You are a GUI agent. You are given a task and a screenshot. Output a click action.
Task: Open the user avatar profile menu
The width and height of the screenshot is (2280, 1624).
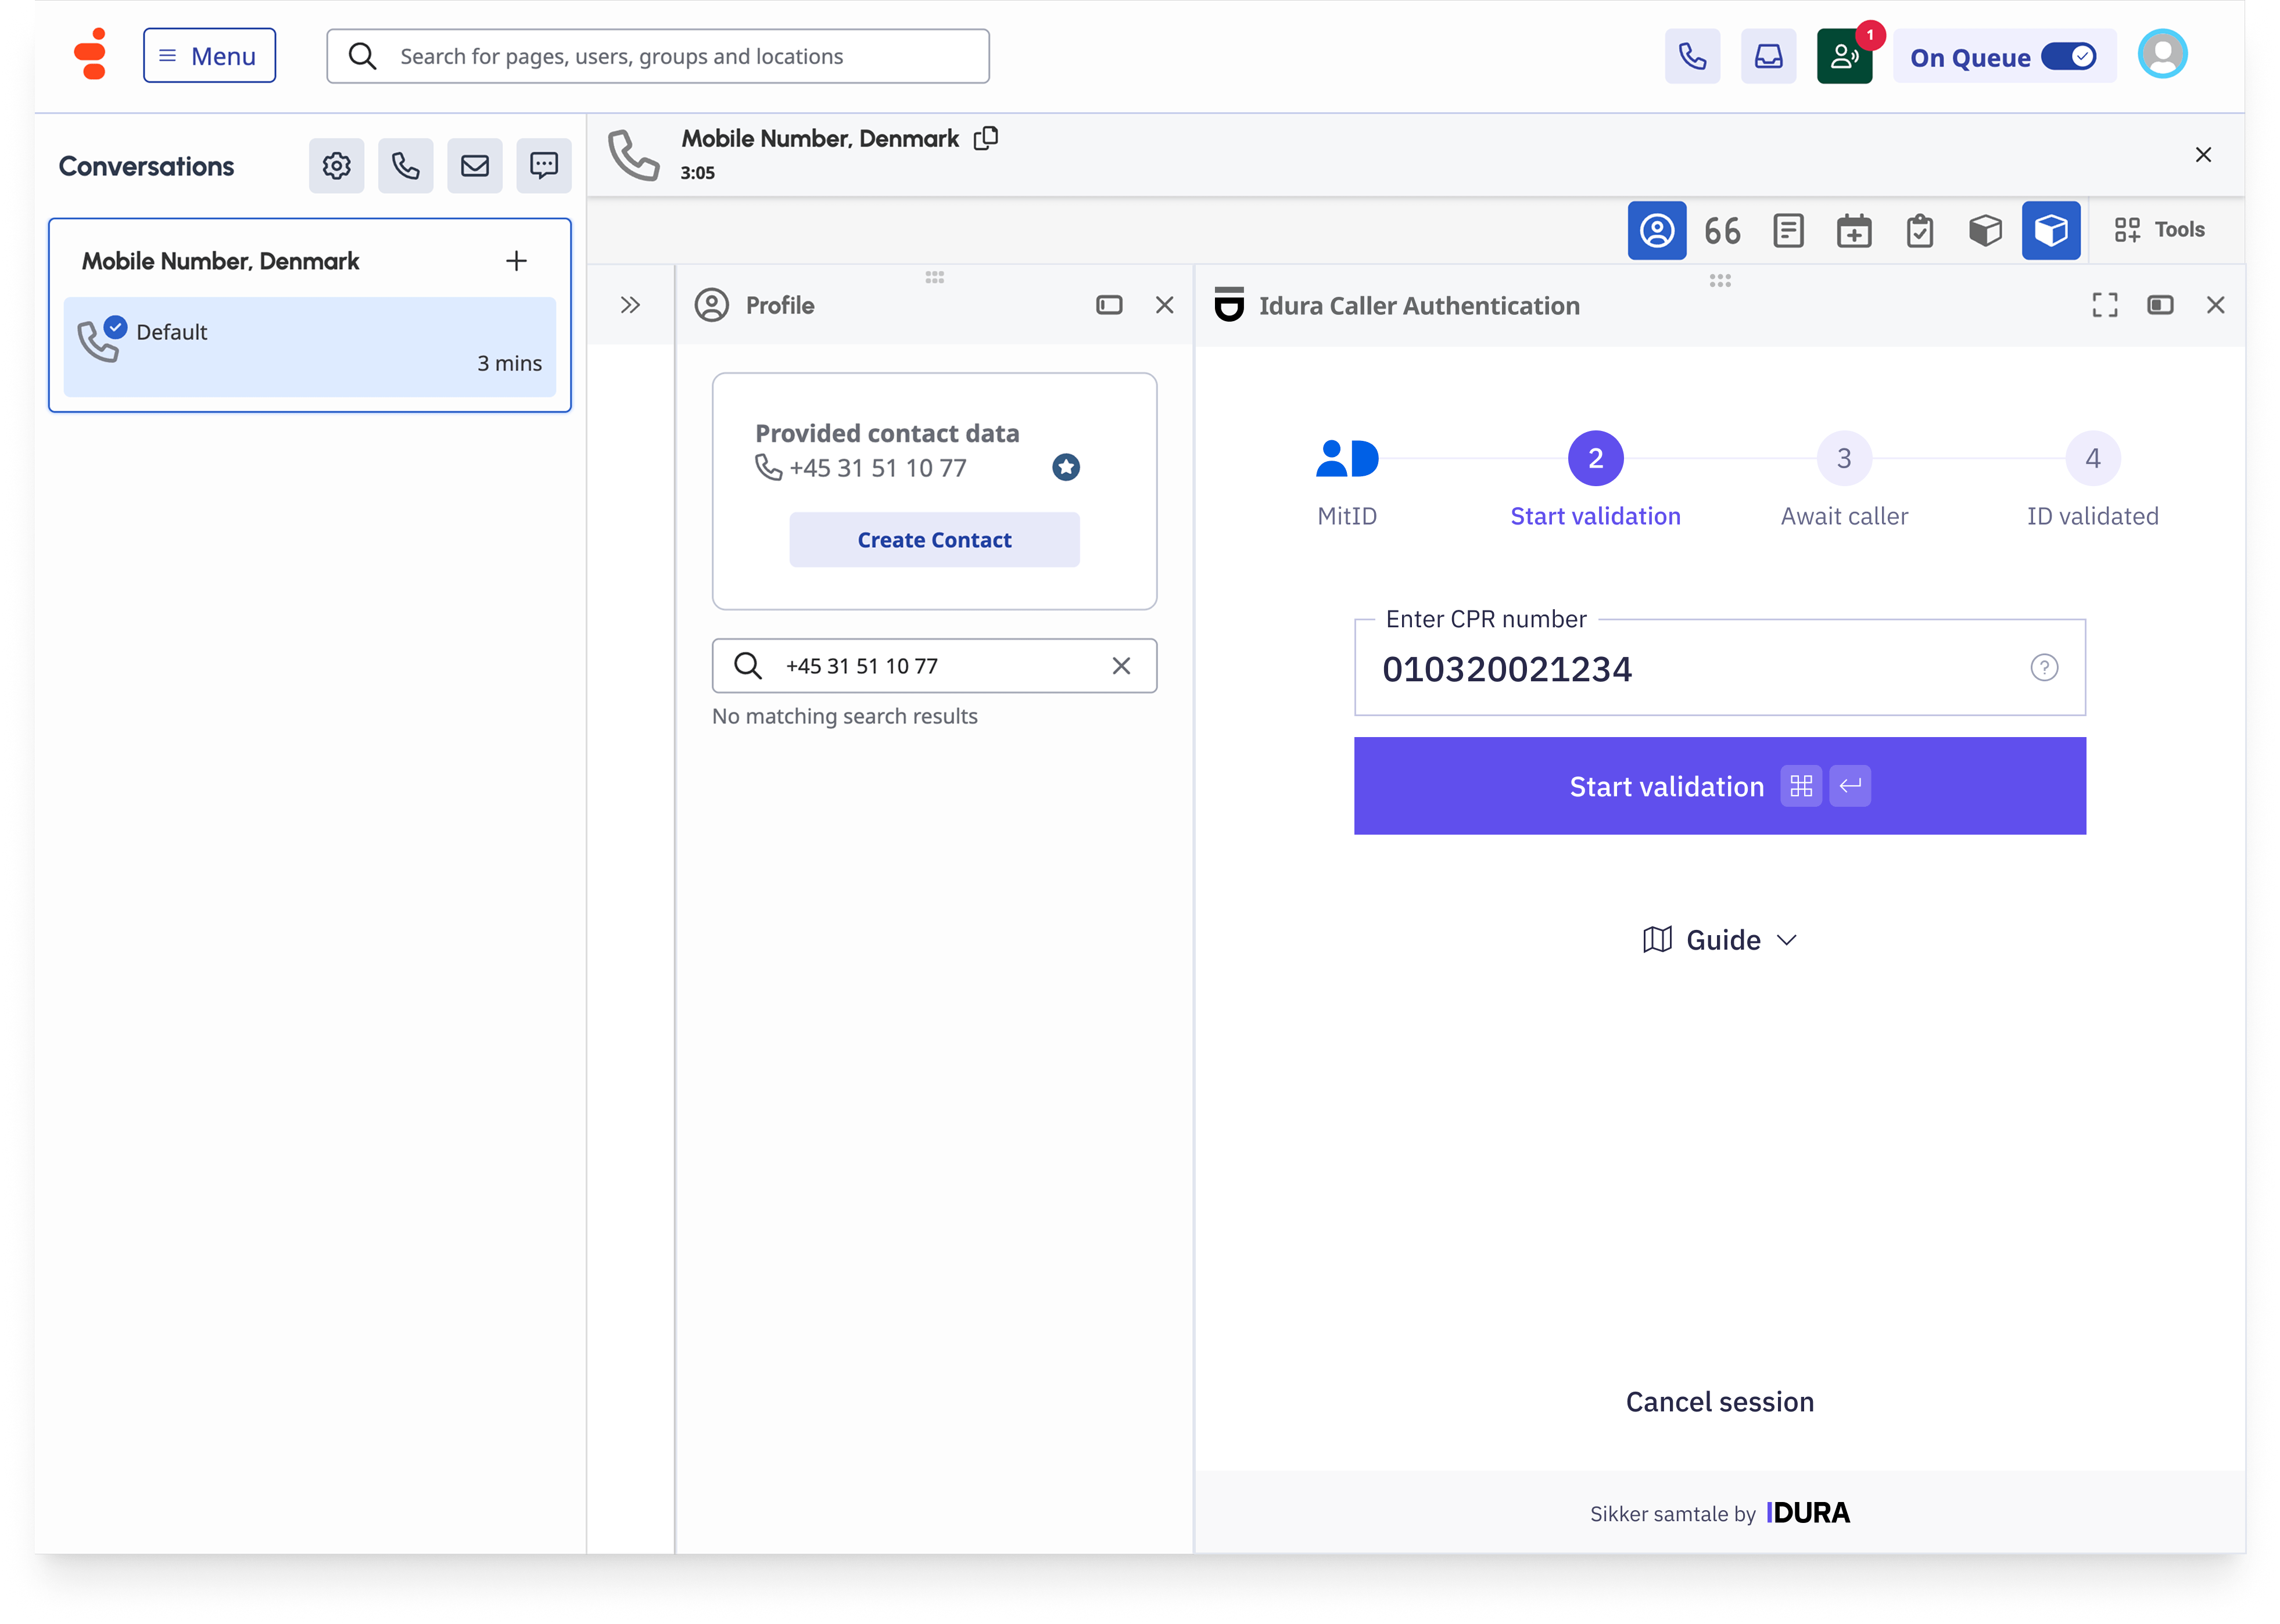click(x=2162, y=55)
